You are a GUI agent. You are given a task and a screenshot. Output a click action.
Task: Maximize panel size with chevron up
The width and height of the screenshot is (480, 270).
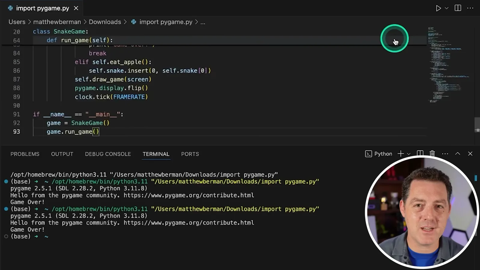tap(457, 154)
